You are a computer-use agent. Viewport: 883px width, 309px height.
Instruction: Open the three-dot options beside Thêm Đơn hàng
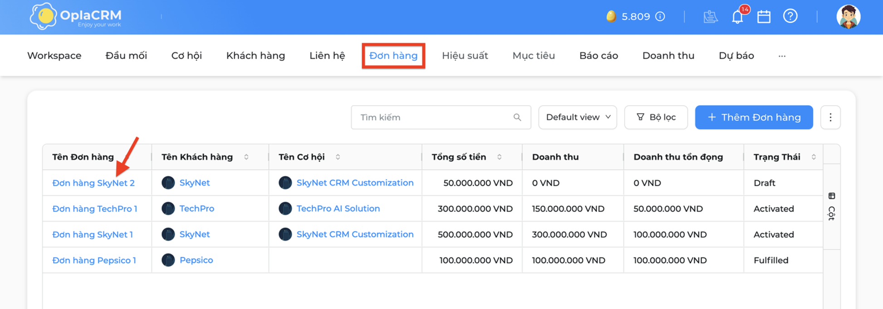(x=830, y=117)
